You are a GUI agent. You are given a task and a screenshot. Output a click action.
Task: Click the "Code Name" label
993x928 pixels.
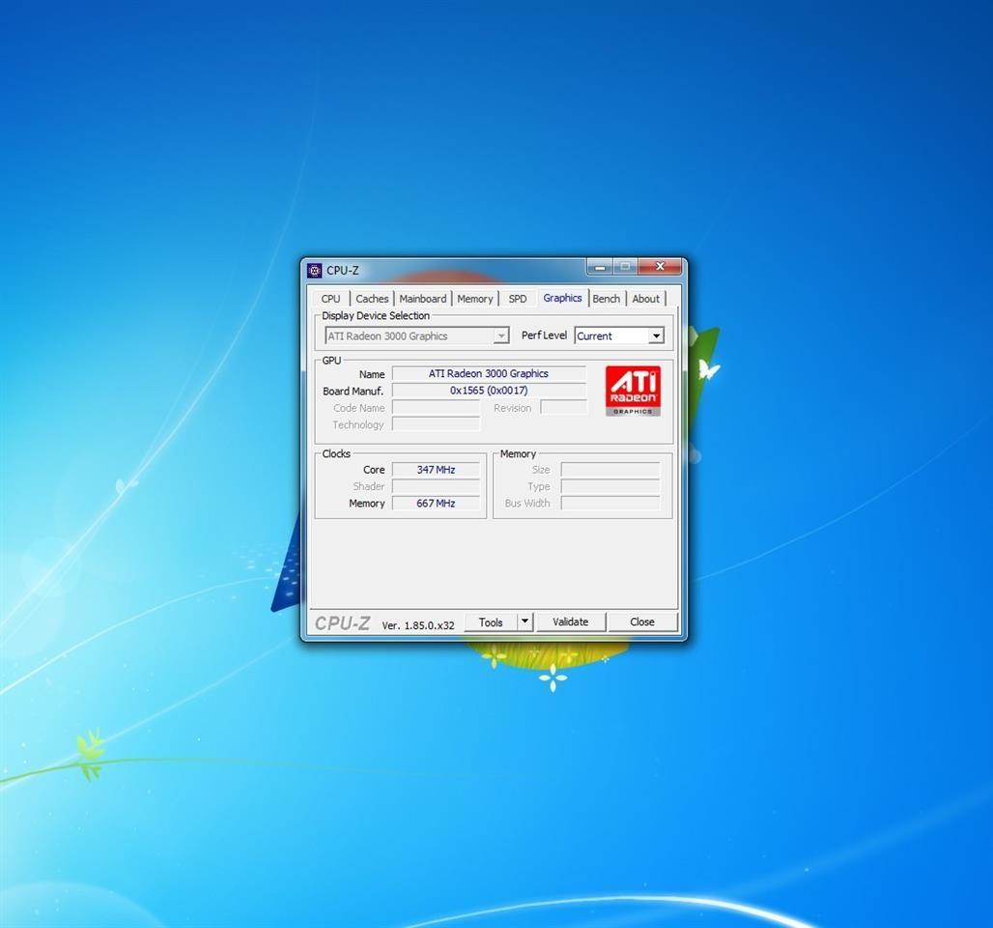pos(359,408)
